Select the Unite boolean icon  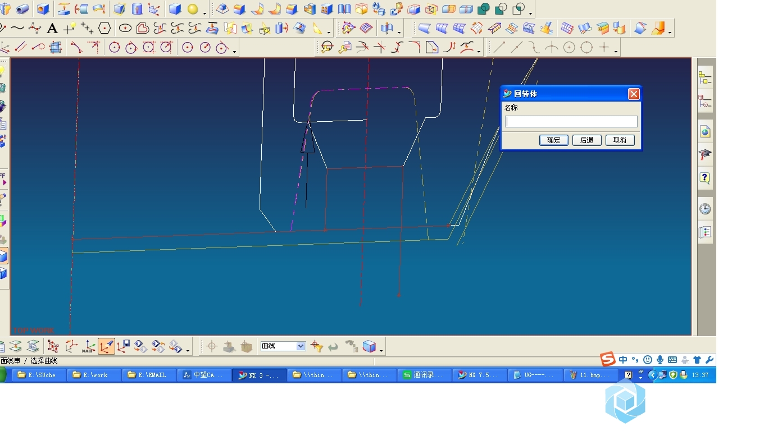point(483,9)
